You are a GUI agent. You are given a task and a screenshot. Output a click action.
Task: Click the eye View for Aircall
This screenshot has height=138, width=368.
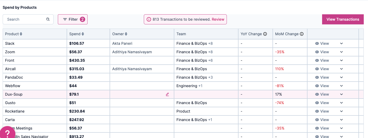click(x=322, y=69)
